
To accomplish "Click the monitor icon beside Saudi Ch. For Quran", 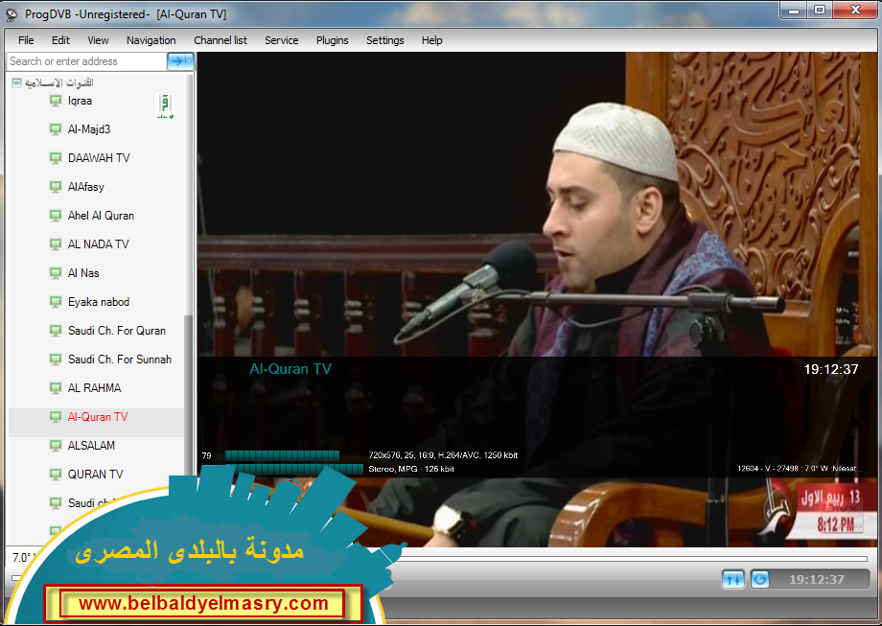I will tap(56, 332).
